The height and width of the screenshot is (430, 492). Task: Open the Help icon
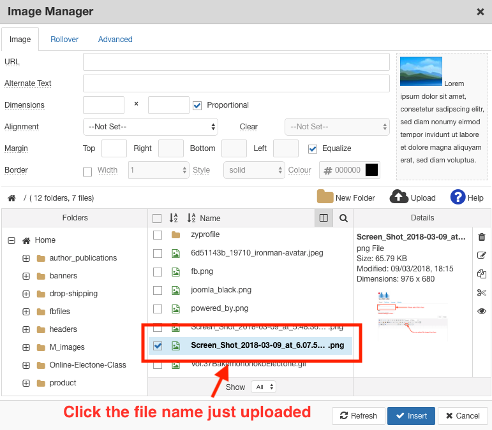tap(458, 197)
